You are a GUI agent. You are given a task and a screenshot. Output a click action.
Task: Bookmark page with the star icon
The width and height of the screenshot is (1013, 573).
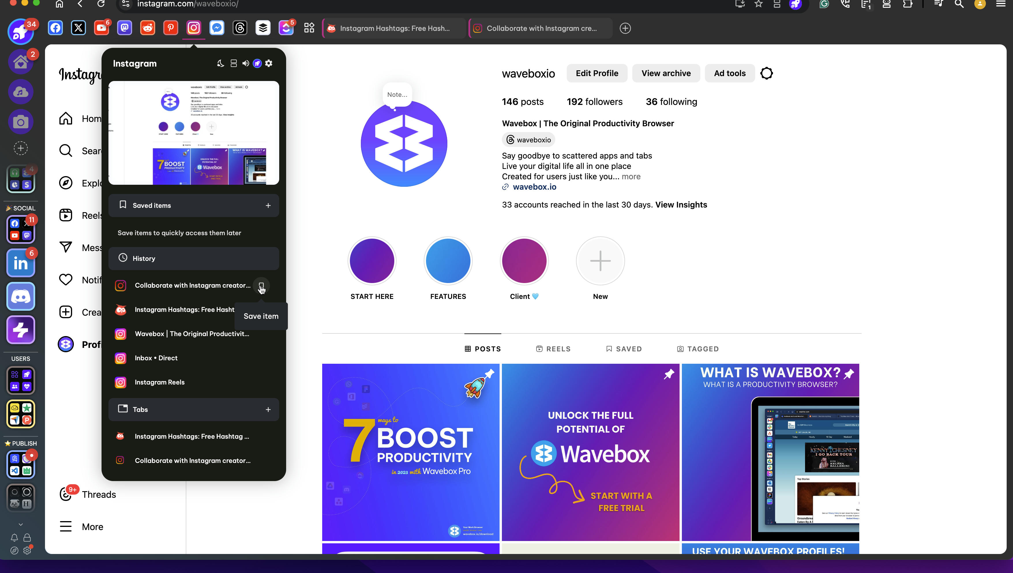[758, 4]
